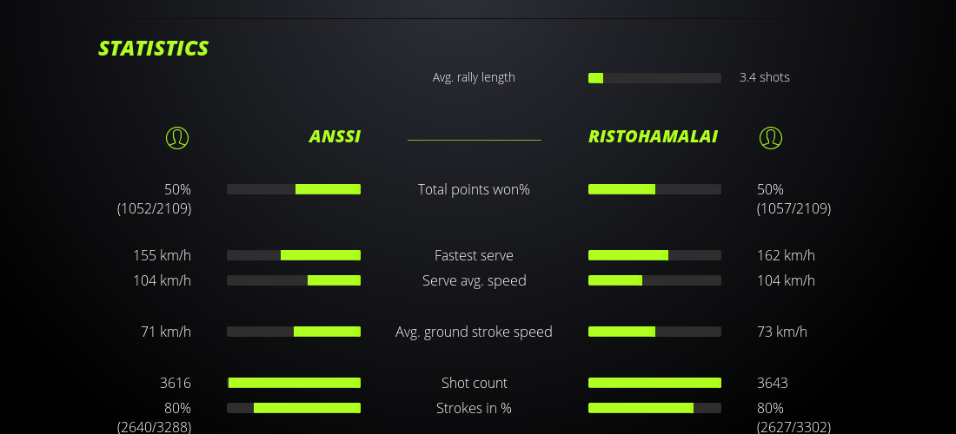
Task: Open the ANSSI player name link
Action: tap(335, 136)
